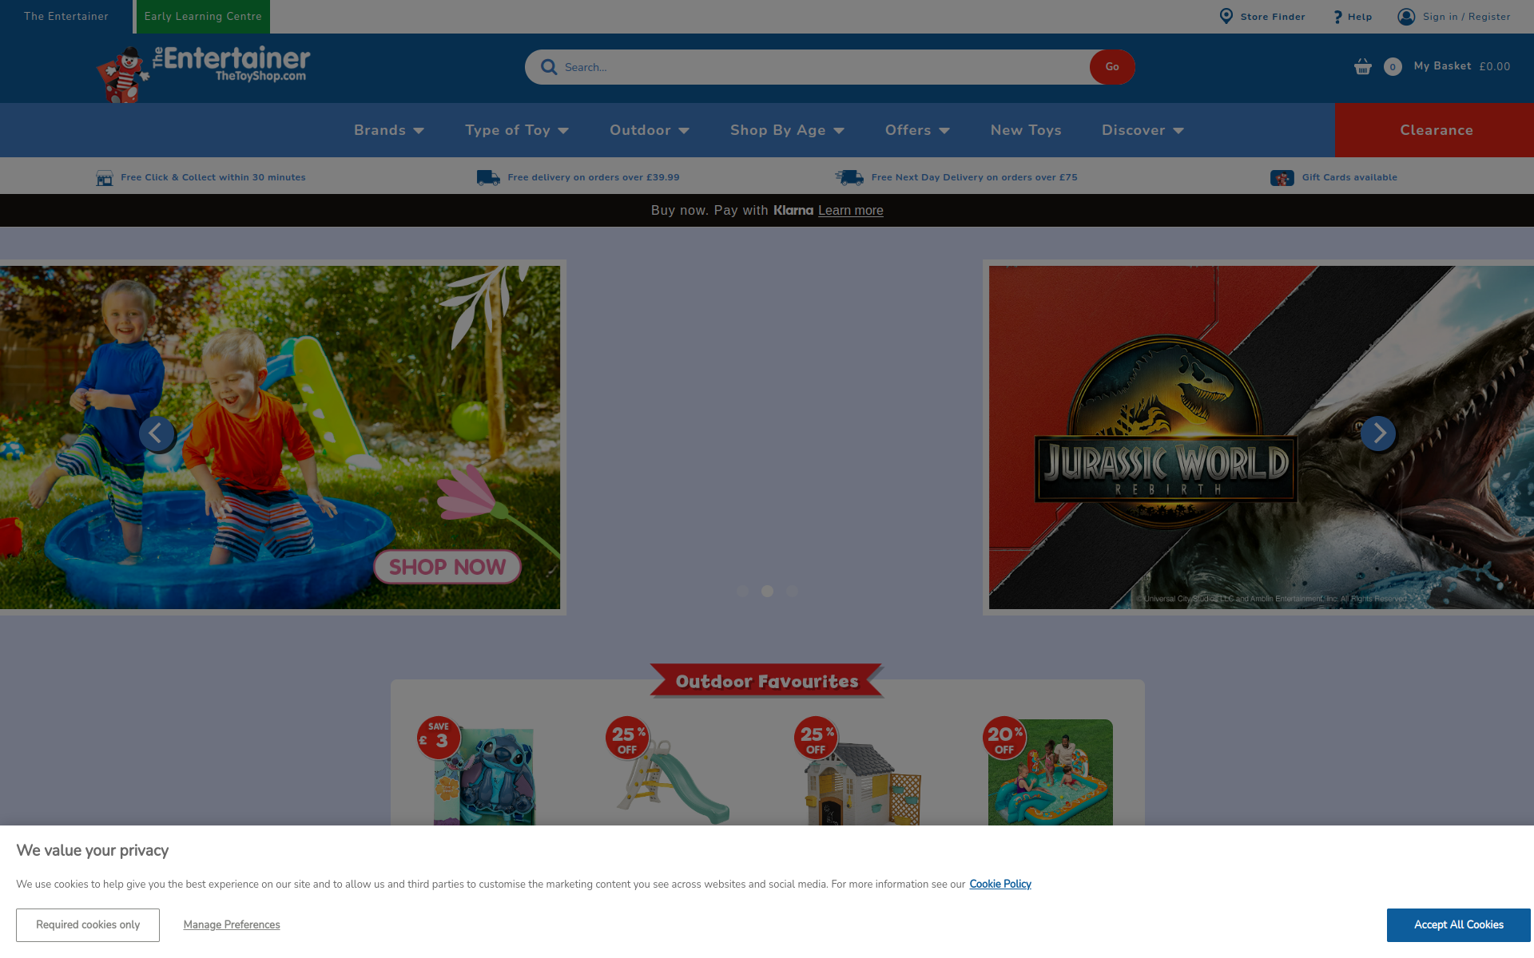Click the Save £3 badge
This screenshot has width=1534, height=958.
click(439, 738)
